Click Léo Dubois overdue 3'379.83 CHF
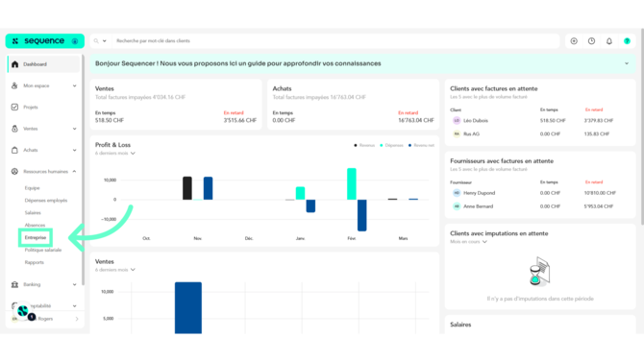Screen dimensions: 644x362 coord(599,121)
